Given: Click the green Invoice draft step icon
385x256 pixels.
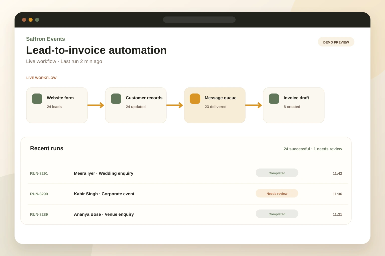Looking at the screenshot, I should click(274, 99).
